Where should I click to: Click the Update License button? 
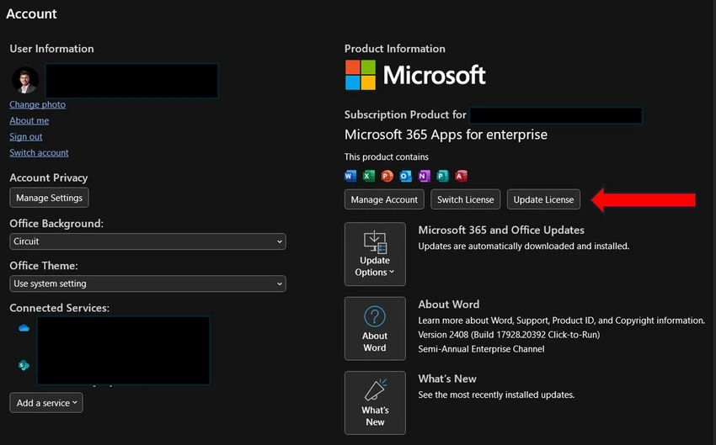pyautogui.click(x=543, y=199)
